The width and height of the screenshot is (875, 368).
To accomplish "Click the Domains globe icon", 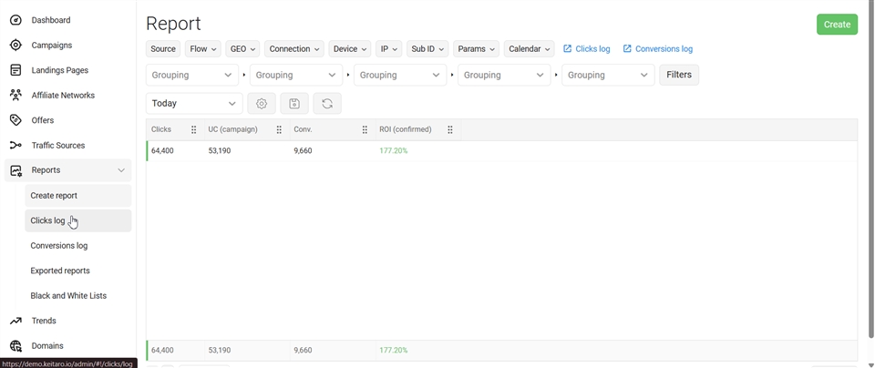I will point(15,346).
